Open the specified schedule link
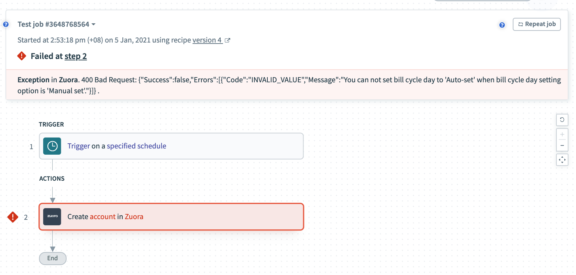 (x=136, y=146)
